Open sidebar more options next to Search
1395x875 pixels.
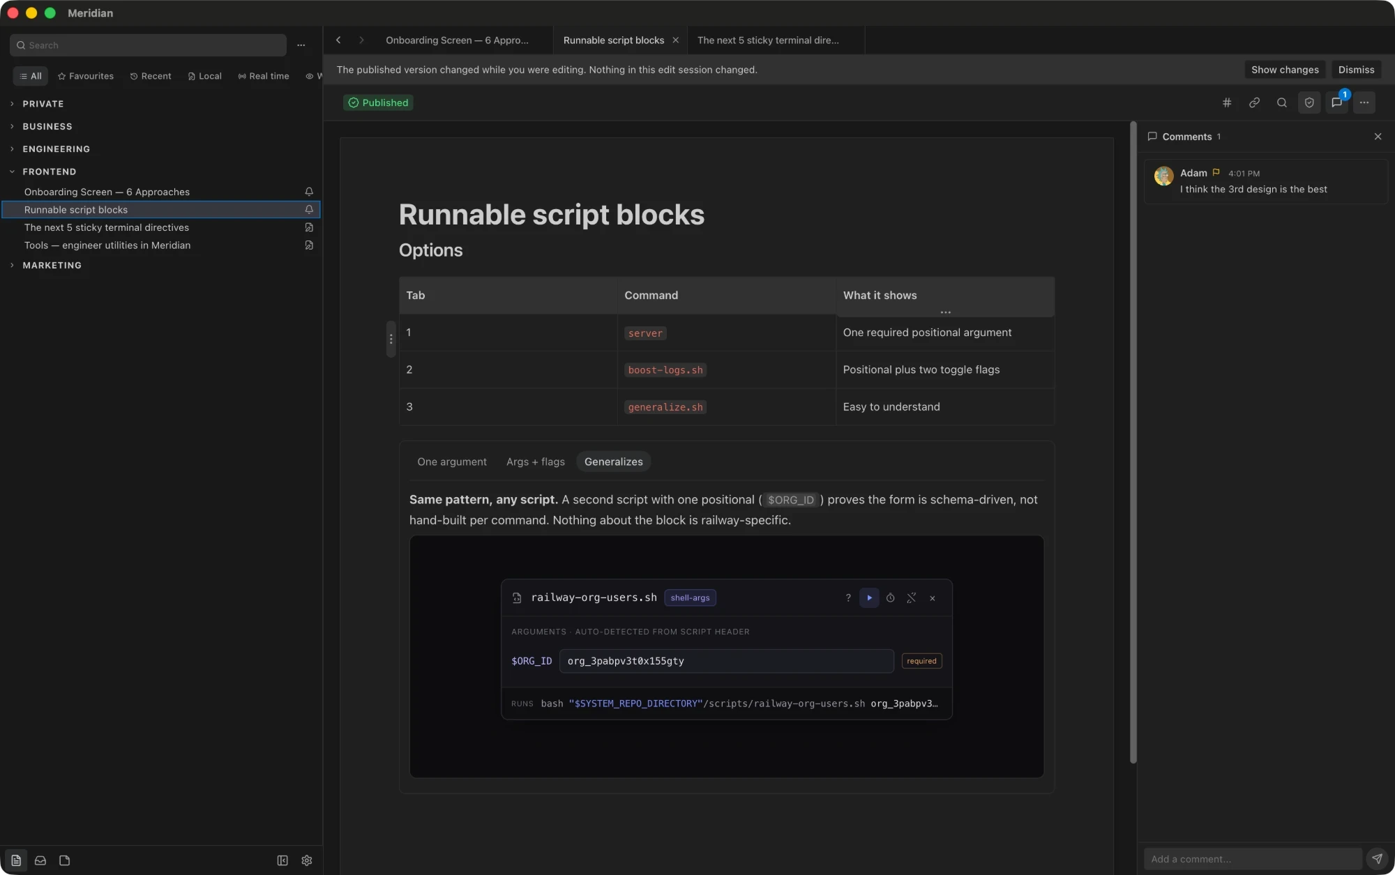[301, 45]
